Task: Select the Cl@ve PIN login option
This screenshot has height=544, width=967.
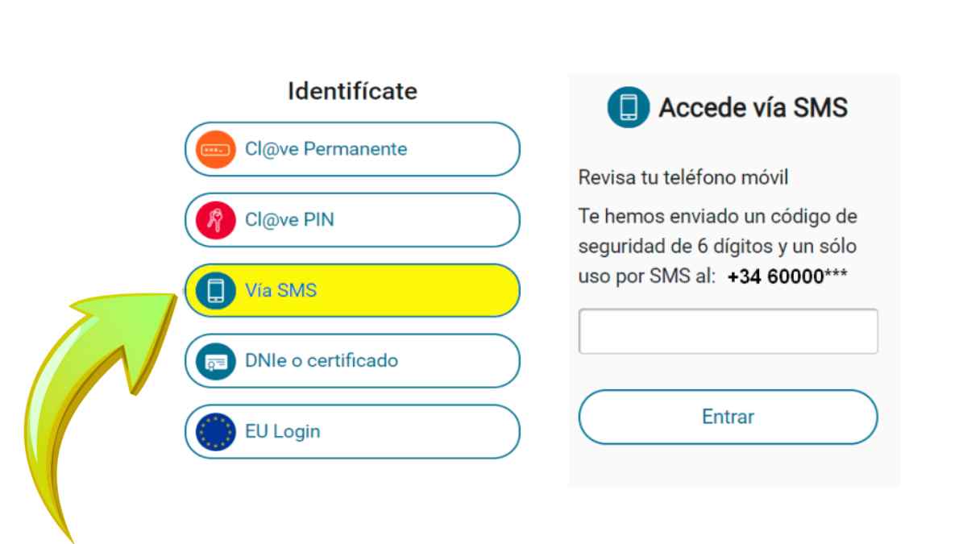Action: coord(352,219)
